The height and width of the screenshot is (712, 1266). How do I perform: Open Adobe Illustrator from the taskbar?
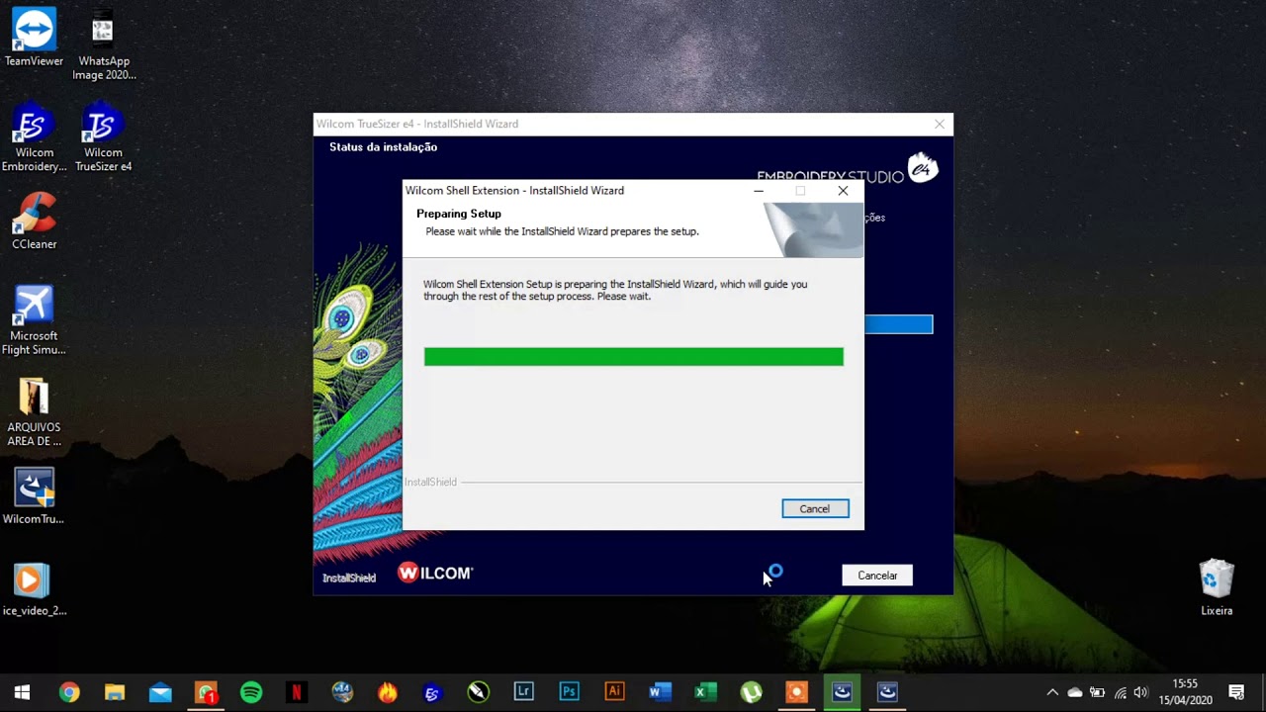tap(614, 692)
